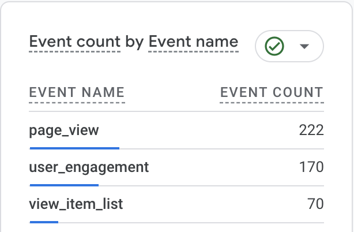Click the 'Event name' dimension in card title
354x232 pixels.
pyautogui.click(x=194, y=42)
